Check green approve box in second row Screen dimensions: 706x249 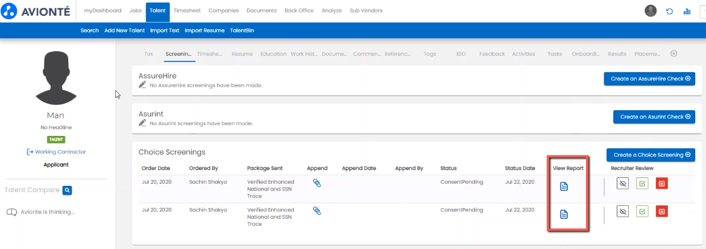[x=642, y=211]
